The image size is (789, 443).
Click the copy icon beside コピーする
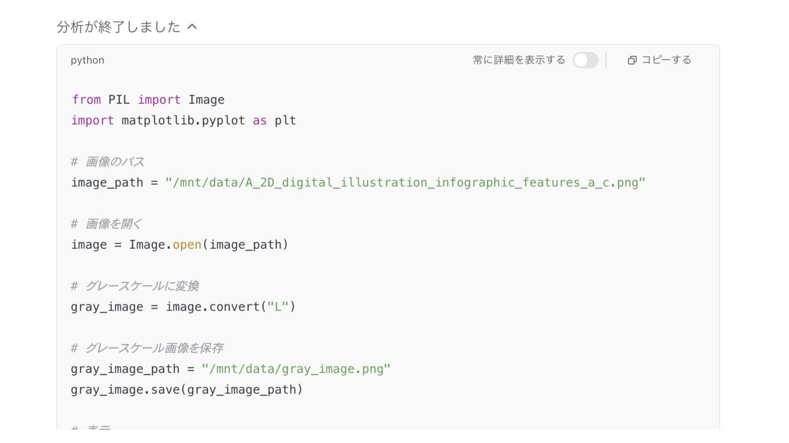pos(632,60)
